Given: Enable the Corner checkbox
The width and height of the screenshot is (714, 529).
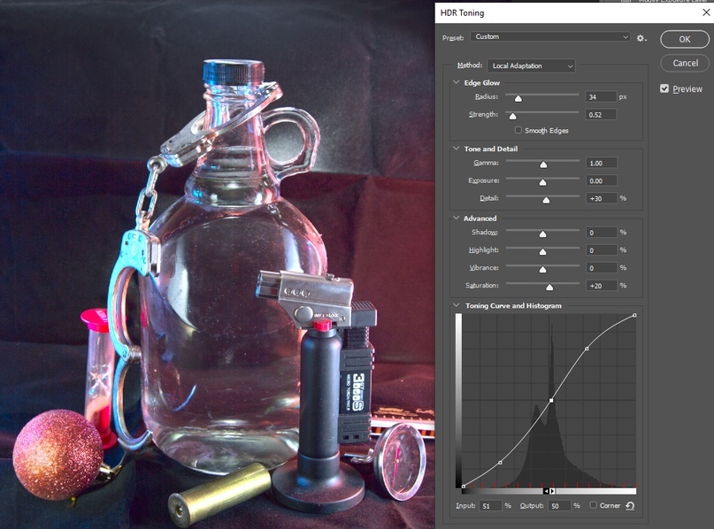Looking at the screenshot, I should pyautogui.click(x=593, y=505).
